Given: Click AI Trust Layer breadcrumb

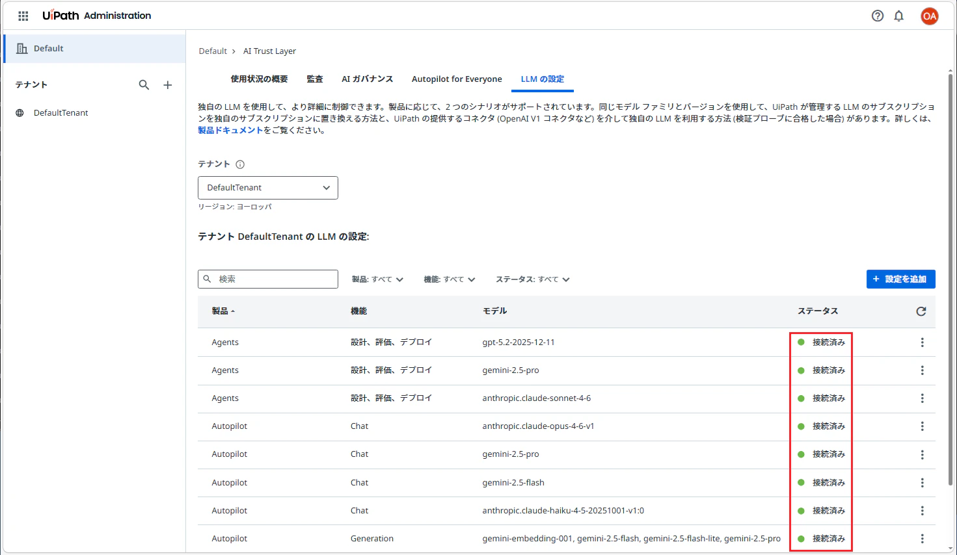Looking at the screenshot, I should (269, 51).
